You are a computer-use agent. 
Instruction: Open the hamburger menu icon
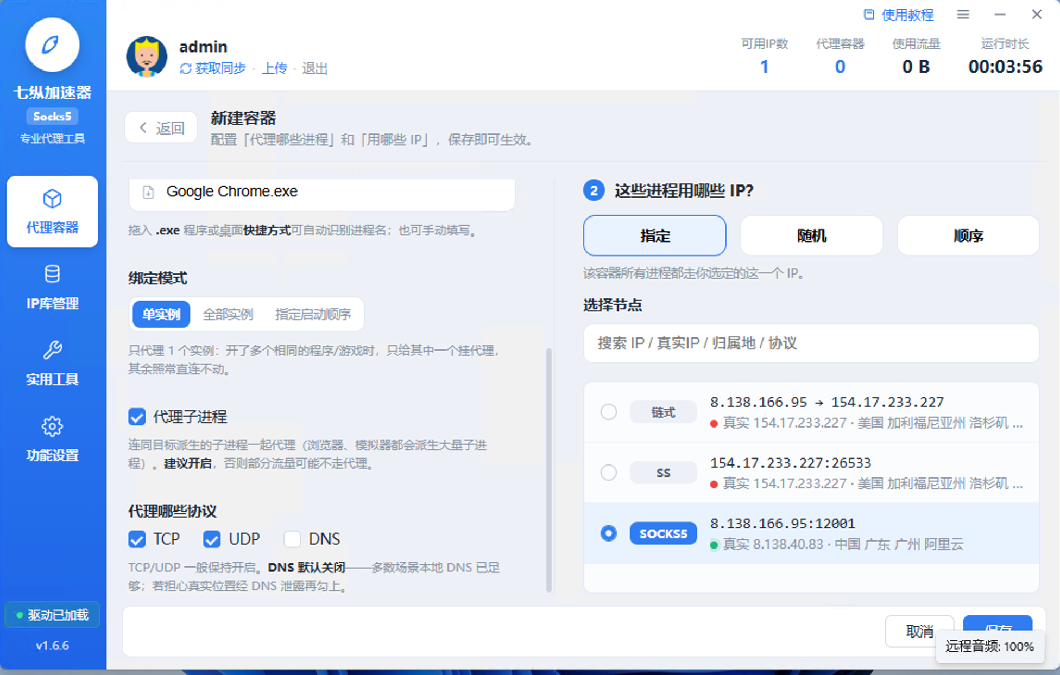(963, 15)
